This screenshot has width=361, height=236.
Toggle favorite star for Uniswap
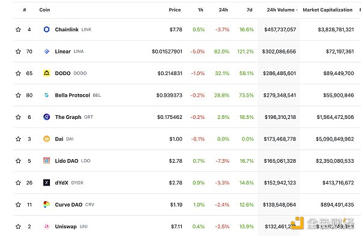[x=18, y=226]
